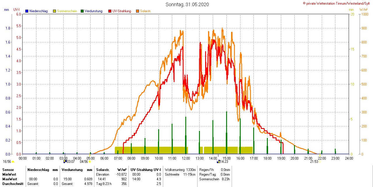Click the moon icon beside 14:23

[x=218, y=161]
